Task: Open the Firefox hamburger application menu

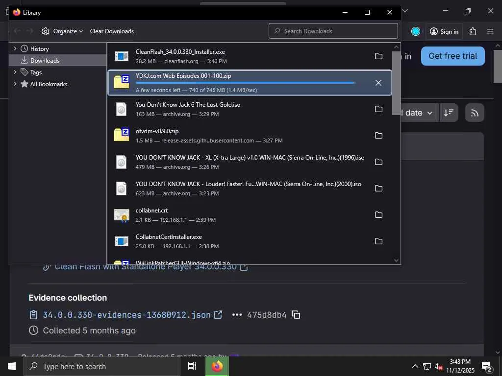Action: [x=490, y=31]
